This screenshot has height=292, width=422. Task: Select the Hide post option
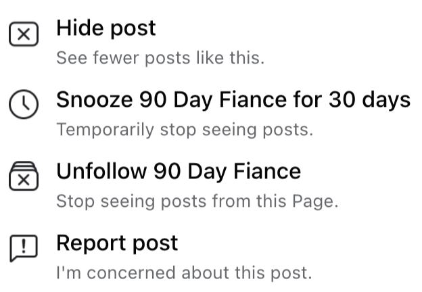(x=106, y=28)
